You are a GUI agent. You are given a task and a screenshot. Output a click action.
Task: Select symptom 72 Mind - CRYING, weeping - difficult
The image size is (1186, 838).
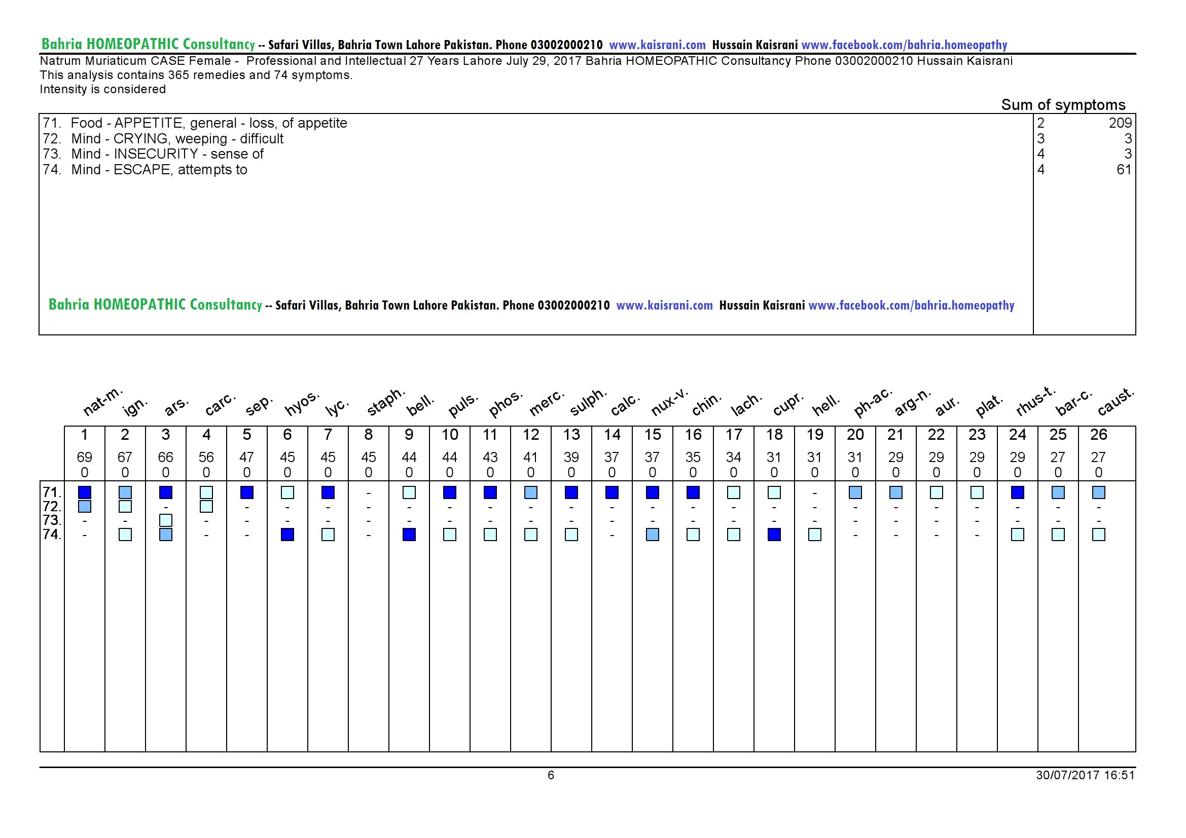point(163,138)
